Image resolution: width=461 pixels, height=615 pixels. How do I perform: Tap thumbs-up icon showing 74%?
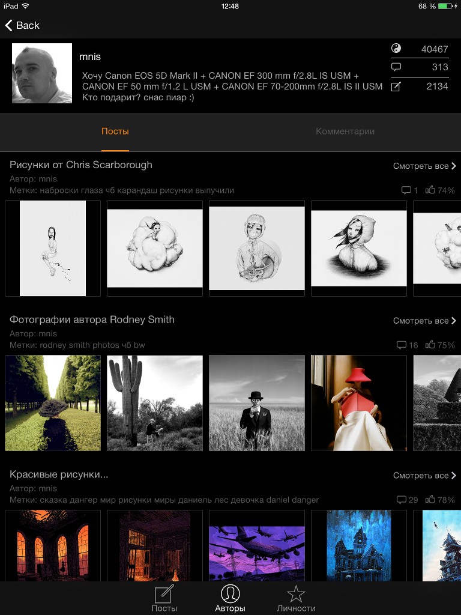[x=430, y=190]
